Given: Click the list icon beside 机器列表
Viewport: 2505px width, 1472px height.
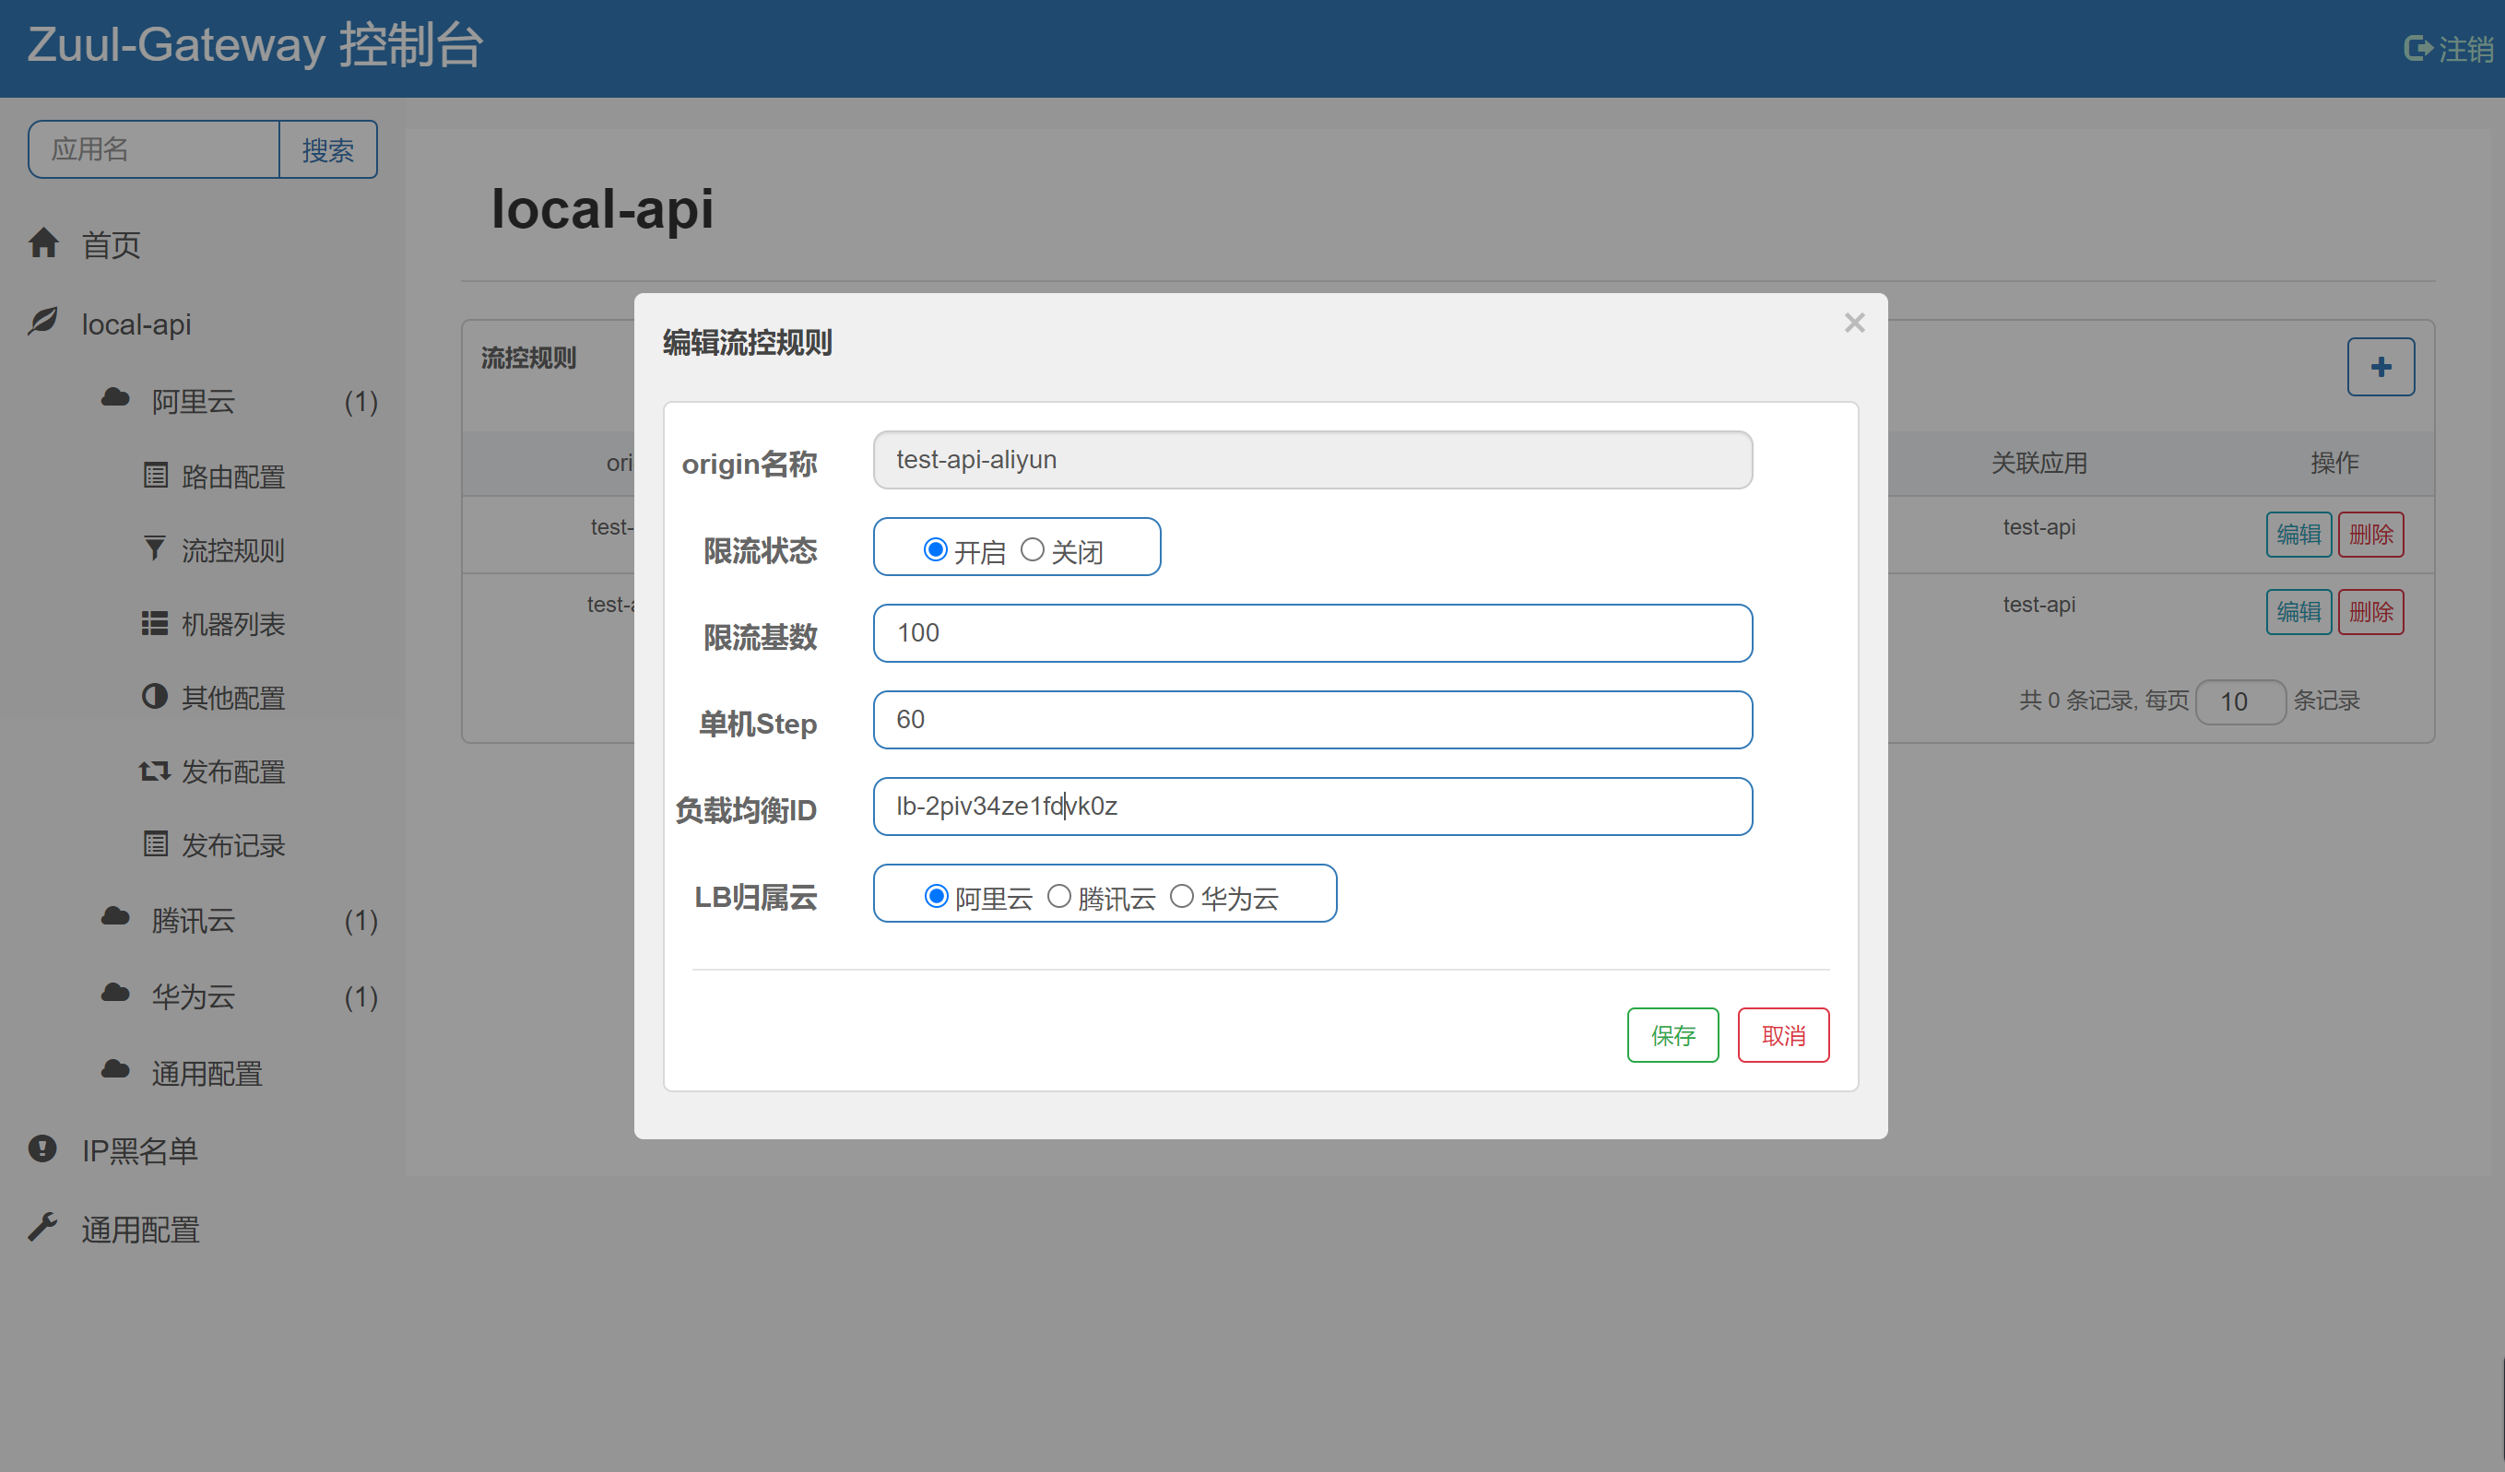Looking at the screenshot, I should (155, 623).
